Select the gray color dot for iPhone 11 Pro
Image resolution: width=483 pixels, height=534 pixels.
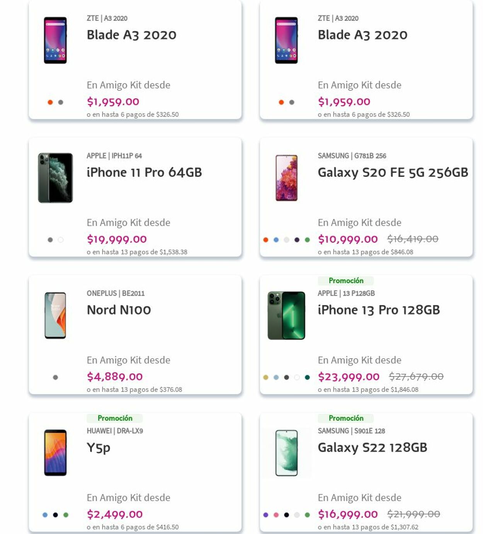50,240
